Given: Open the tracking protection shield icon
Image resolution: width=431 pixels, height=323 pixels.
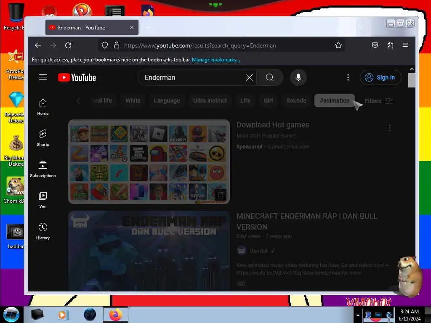Looking at the screenshot, I should [105, 45].
